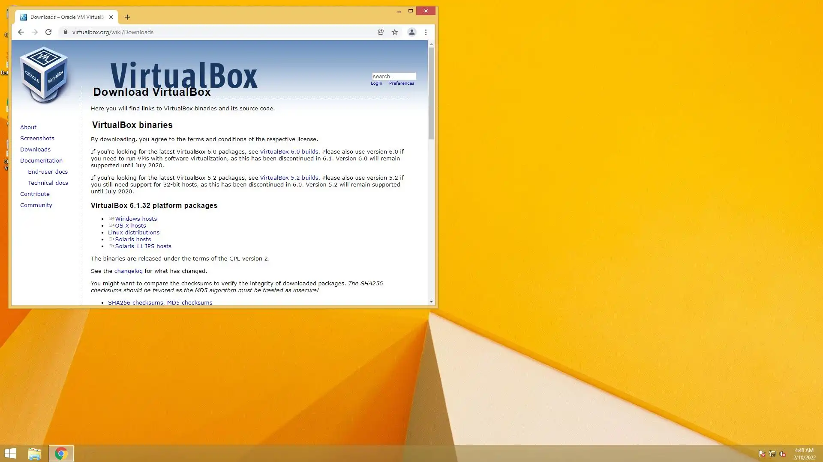Click scrollbar down arrow
Image resolution: width=823 pixels, height=462 pixels.
[x=431, y=302]
